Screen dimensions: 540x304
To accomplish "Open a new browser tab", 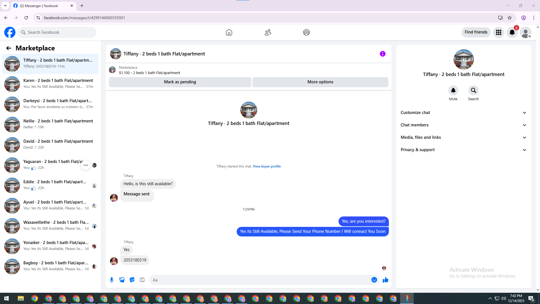I will coord(82,6).
